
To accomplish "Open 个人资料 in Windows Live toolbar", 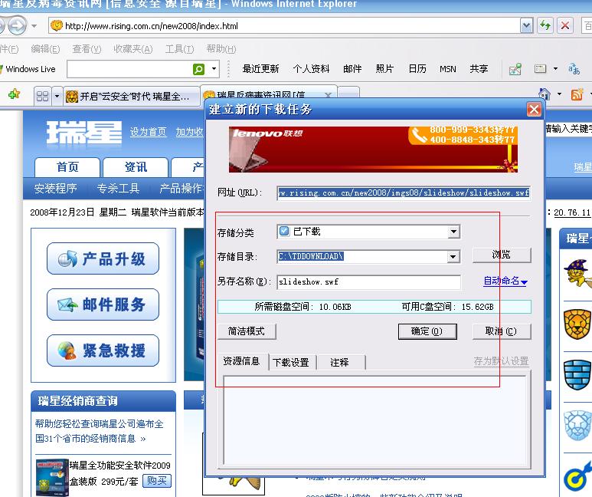I will pyautogui.click(x=311, y=69).
